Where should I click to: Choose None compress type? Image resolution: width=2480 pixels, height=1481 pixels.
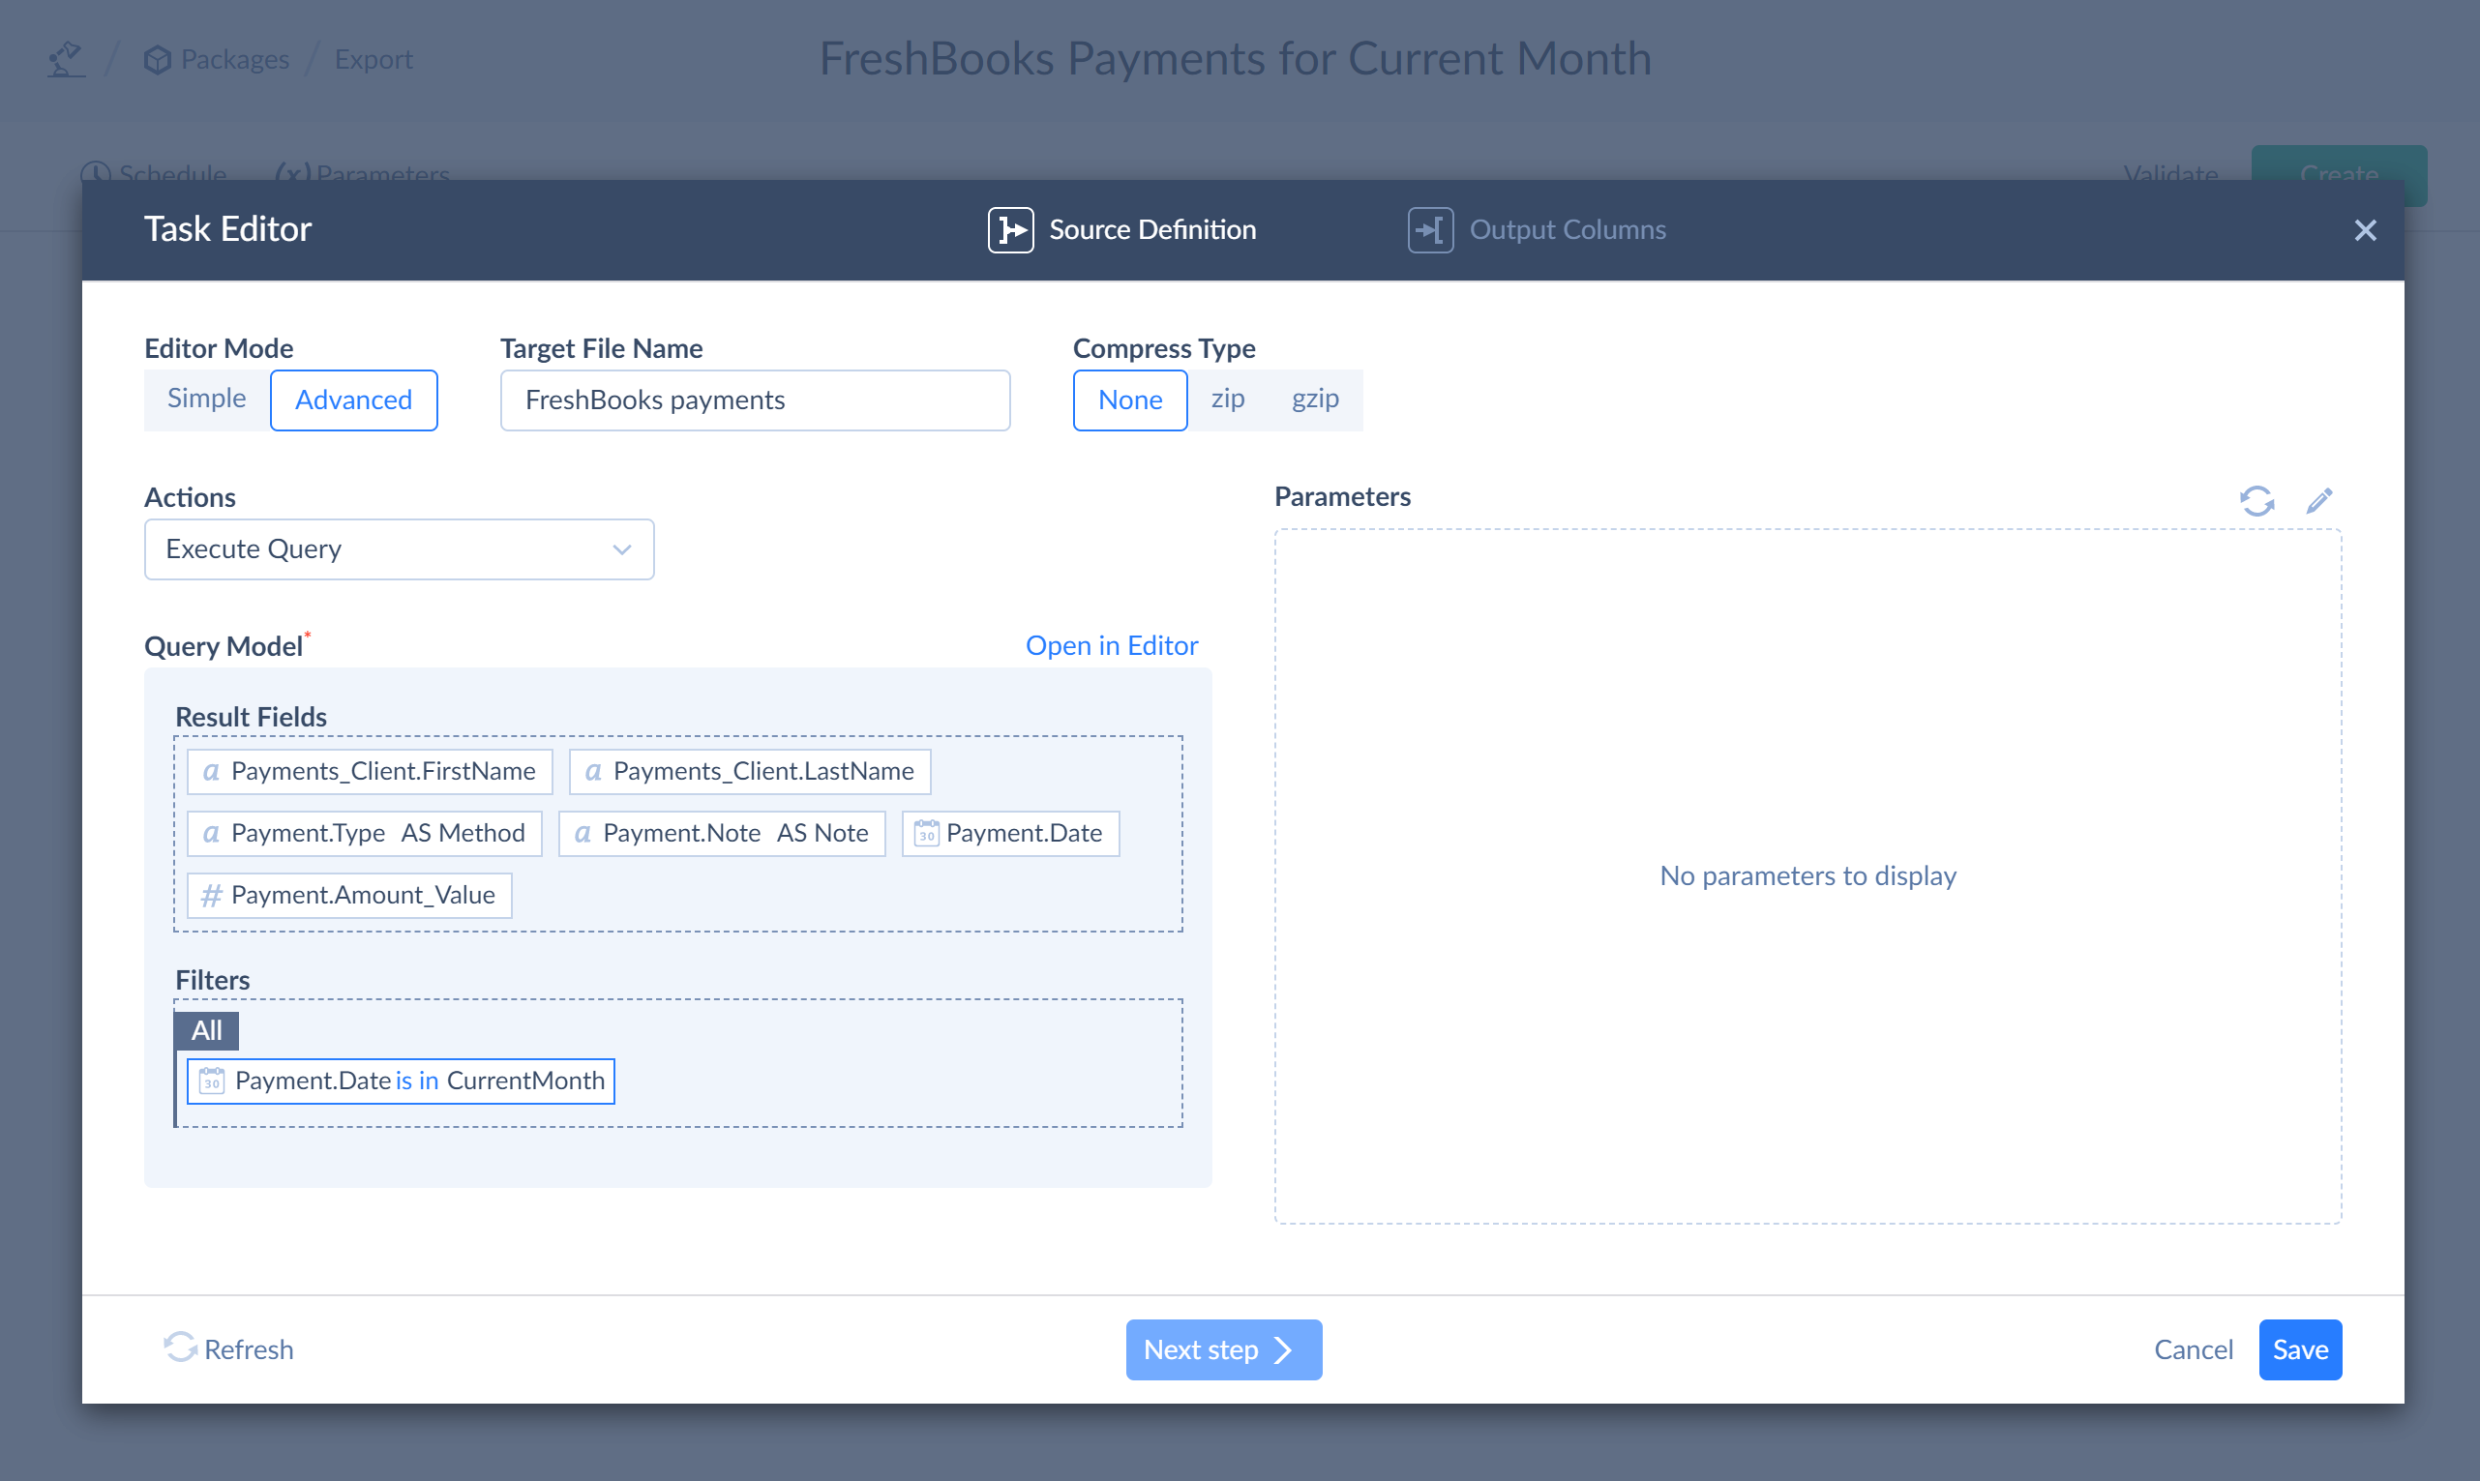point(1130,400)
